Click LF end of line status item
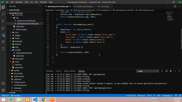Viewport: 182px width, 102px height. coord(154,96)
